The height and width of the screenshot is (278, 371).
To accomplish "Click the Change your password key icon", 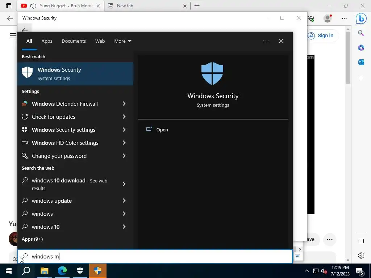I will (x=25, y=156).
